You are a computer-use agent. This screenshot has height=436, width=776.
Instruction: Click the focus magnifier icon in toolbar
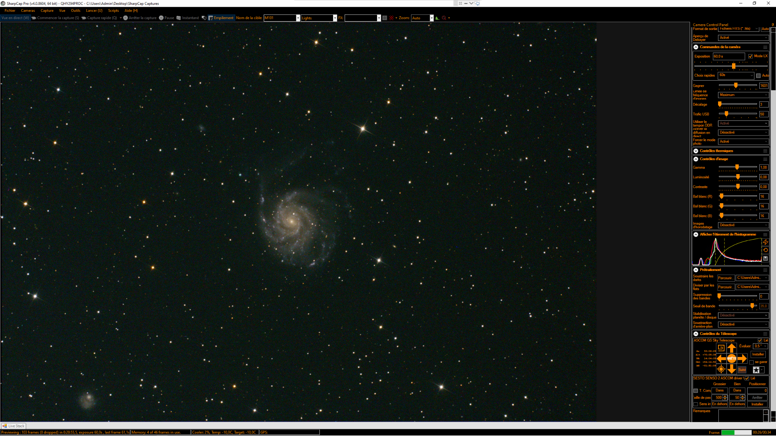point(444,18)
